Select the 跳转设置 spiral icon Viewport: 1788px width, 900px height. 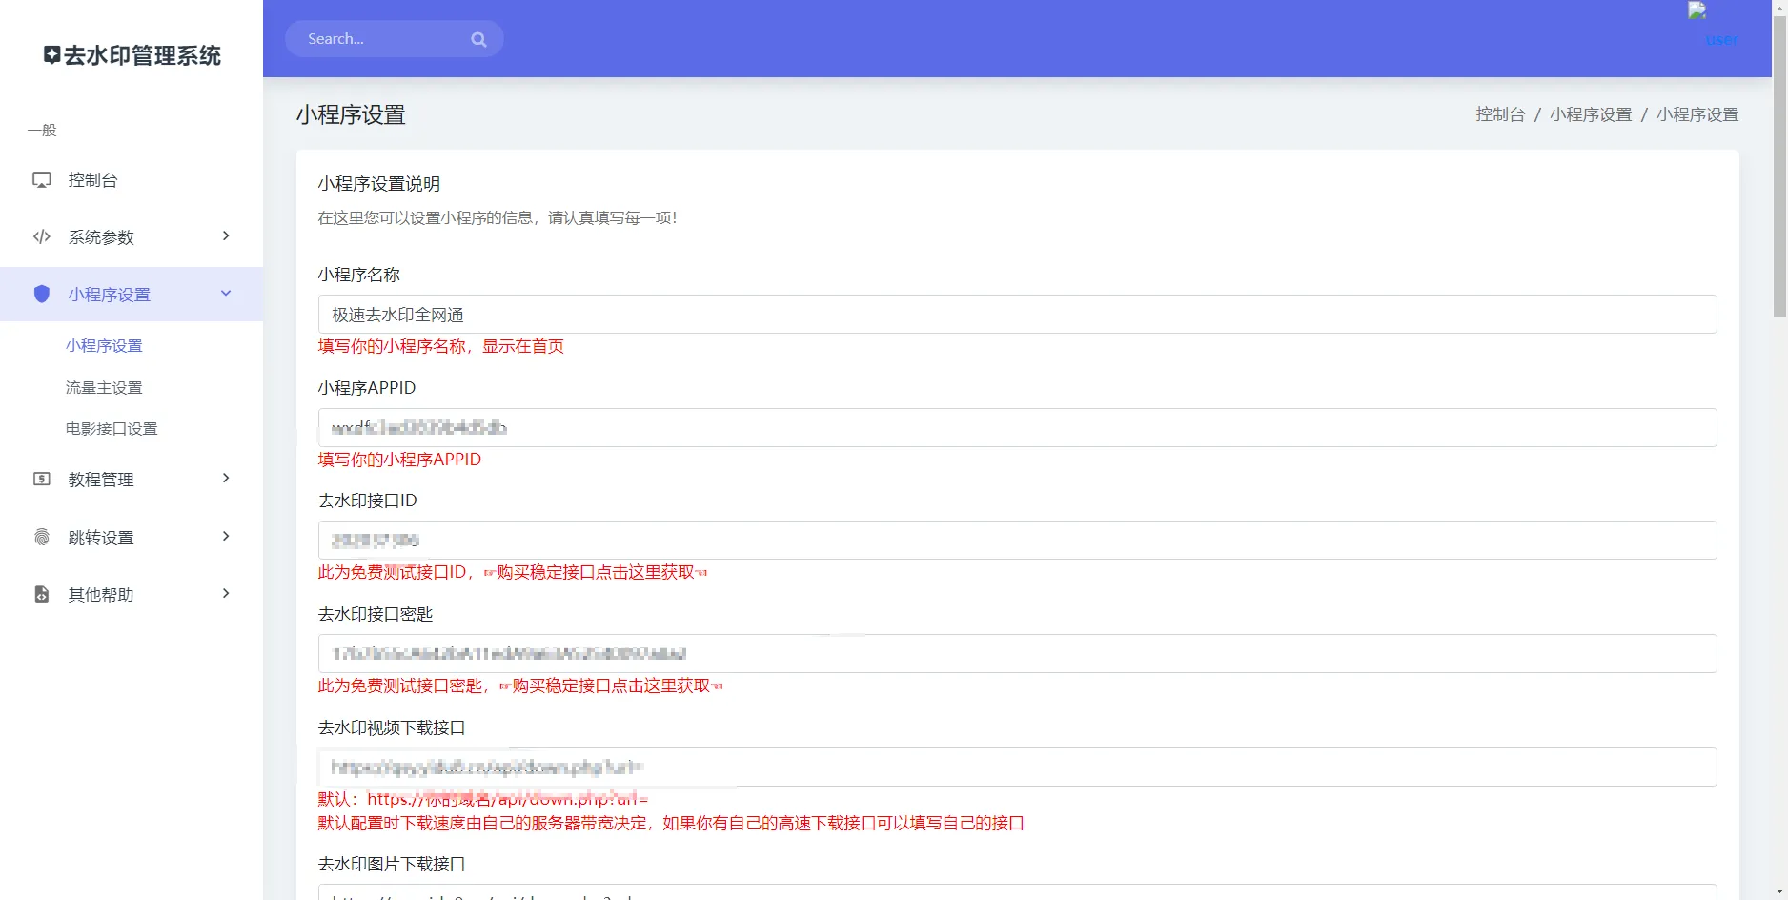point(40,537)
